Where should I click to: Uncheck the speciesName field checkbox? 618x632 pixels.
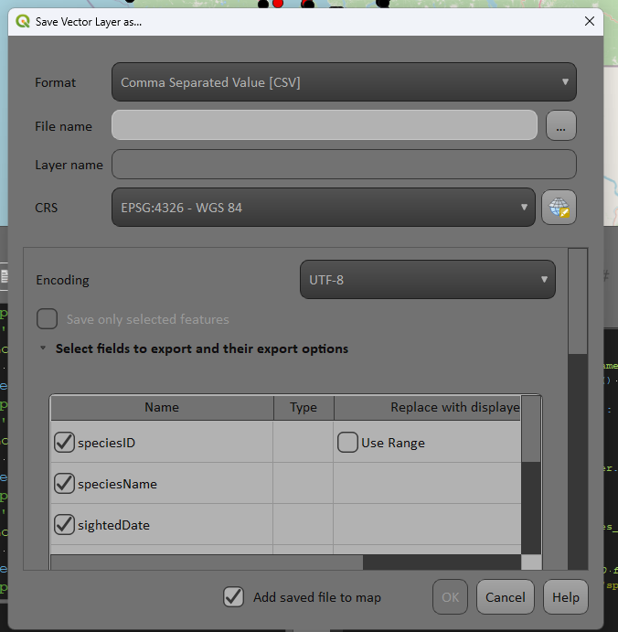click(65, 483)
